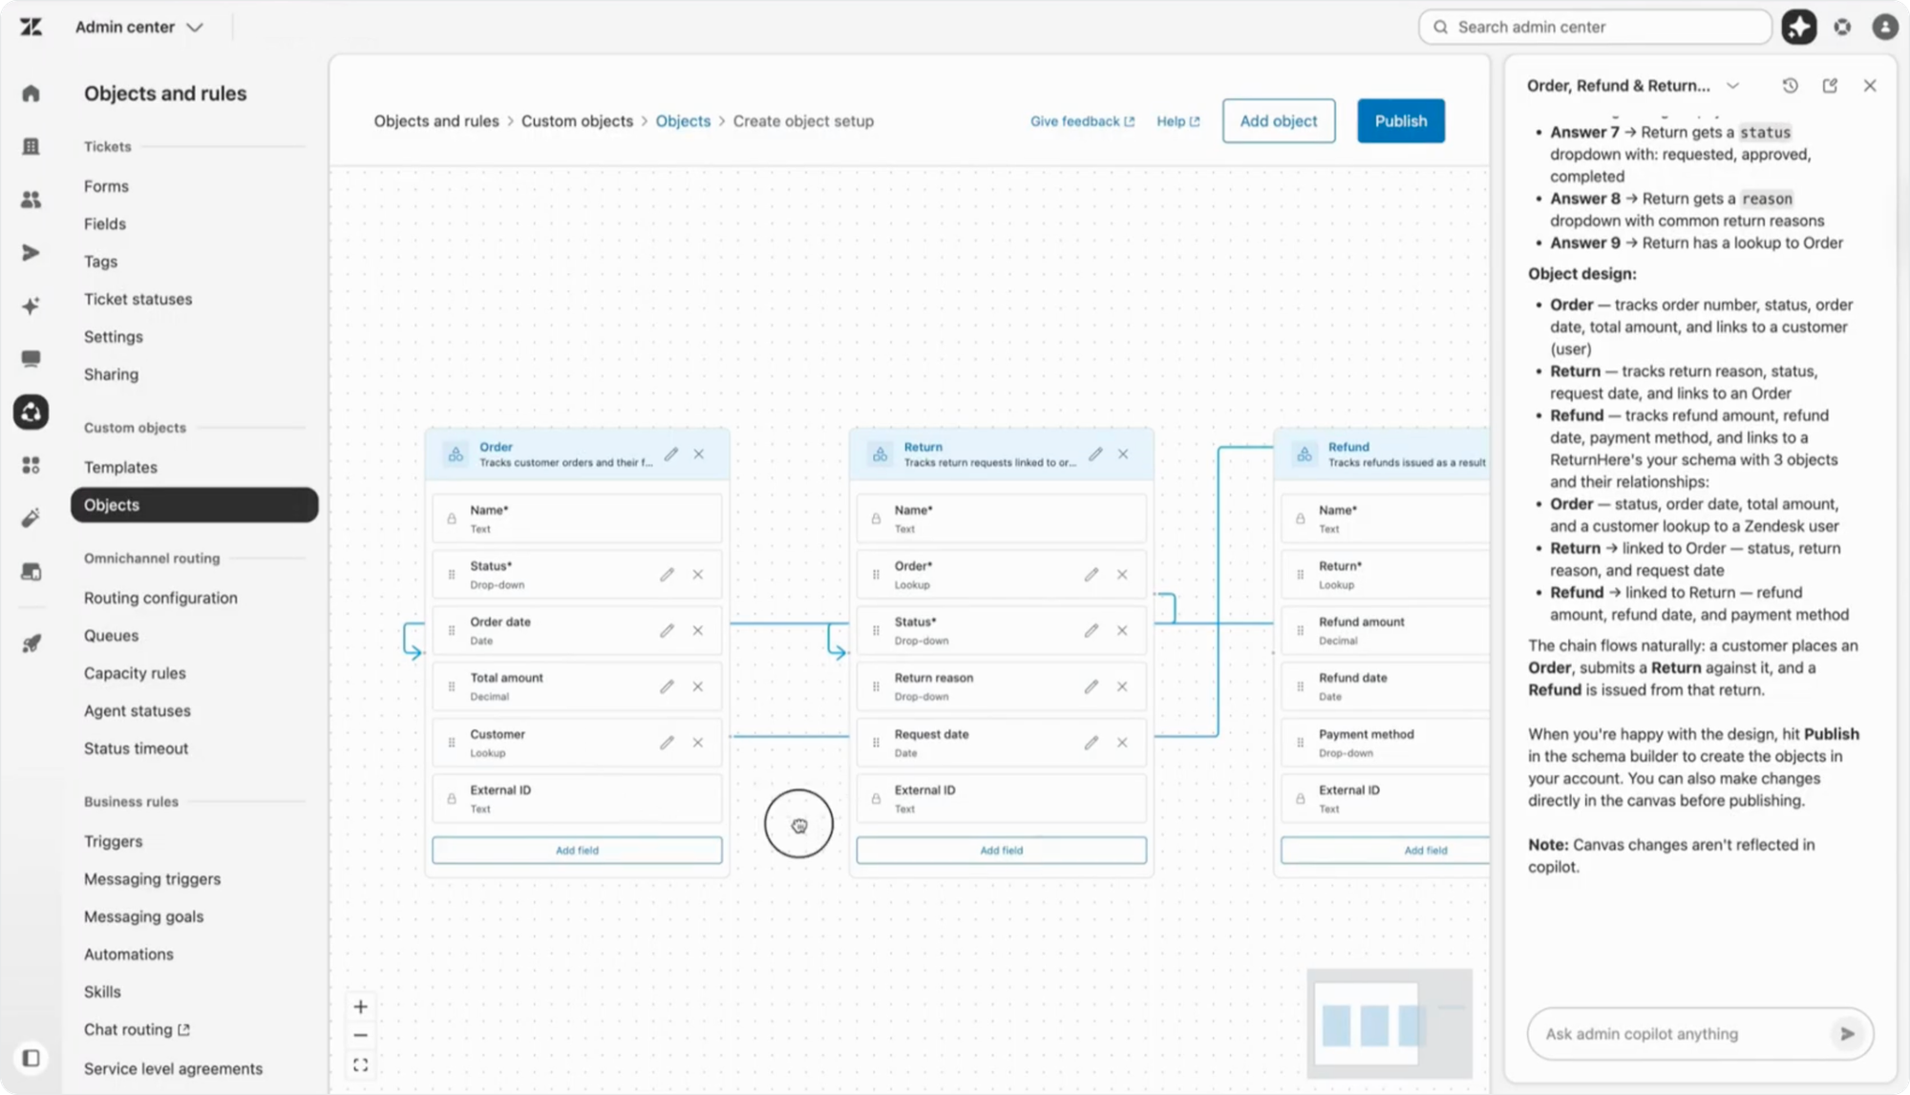Open Triggers under Business rules

coord(113,841)
